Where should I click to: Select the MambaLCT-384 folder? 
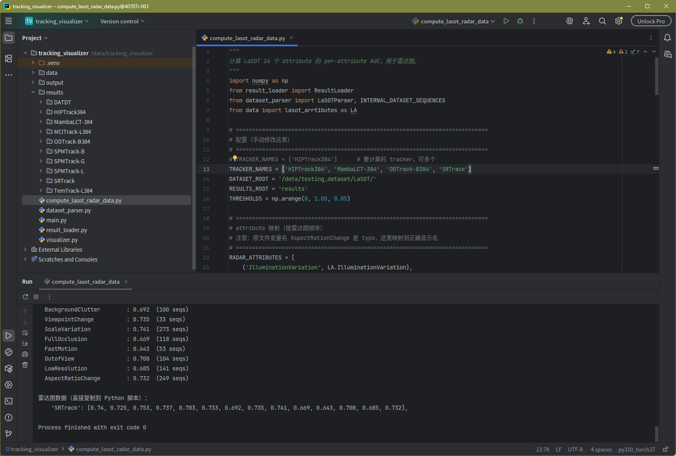click(73, 122)
